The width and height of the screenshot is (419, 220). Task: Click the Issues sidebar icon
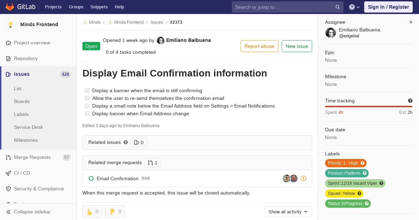click(8, 74)
